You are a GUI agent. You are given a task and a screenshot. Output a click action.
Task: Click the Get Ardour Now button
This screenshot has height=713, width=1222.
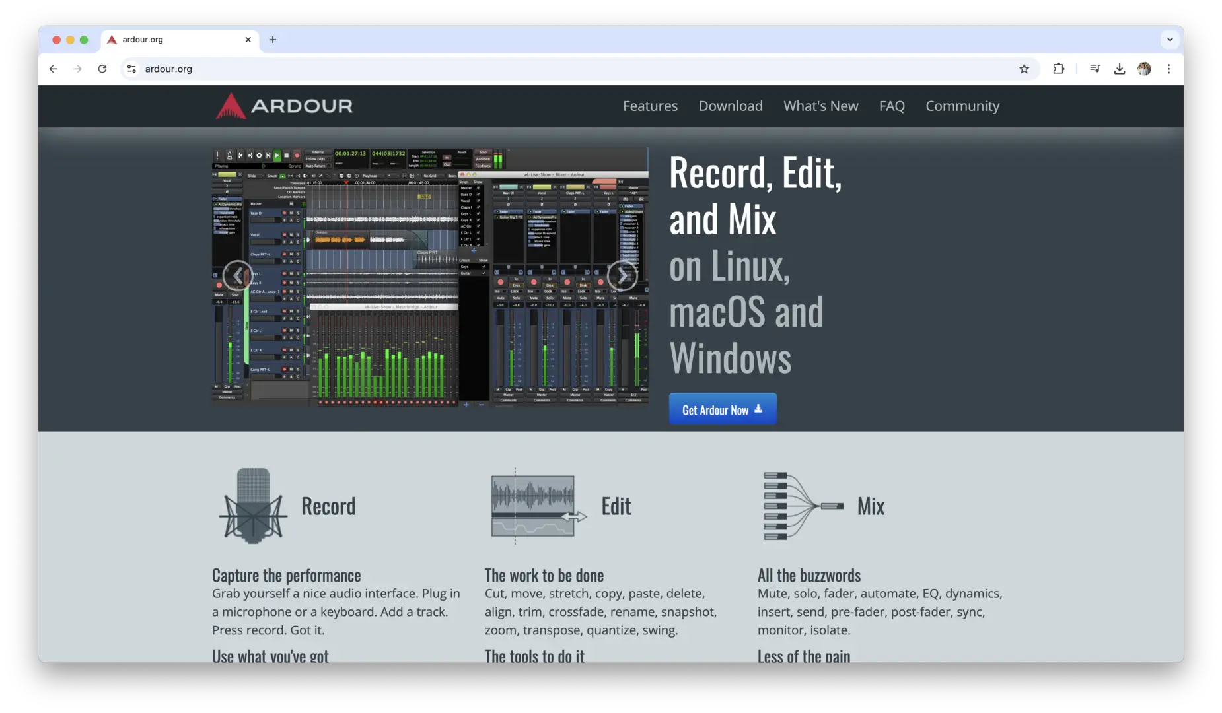(723, 409)
